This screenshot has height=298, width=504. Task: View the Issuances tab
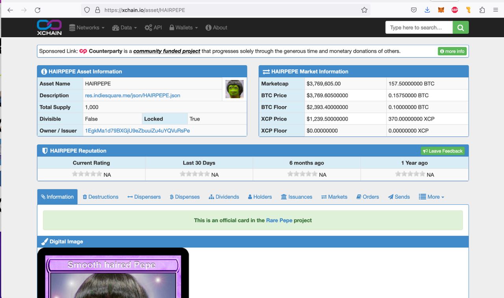296,197
